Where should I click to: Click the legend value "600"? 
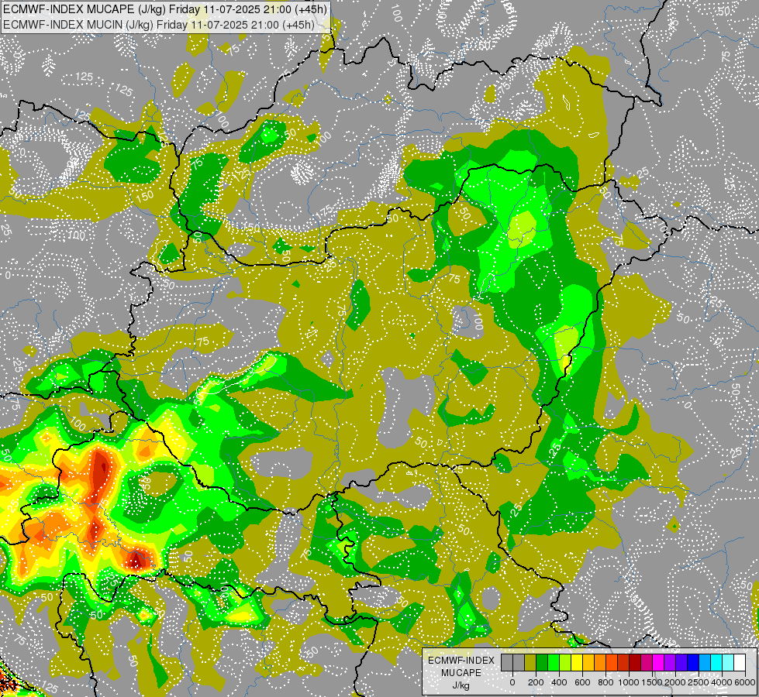click(582, 682)
